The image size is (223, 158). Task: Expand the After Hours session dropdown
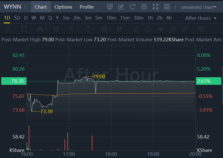pyautogui.click(x=201, y=18)
